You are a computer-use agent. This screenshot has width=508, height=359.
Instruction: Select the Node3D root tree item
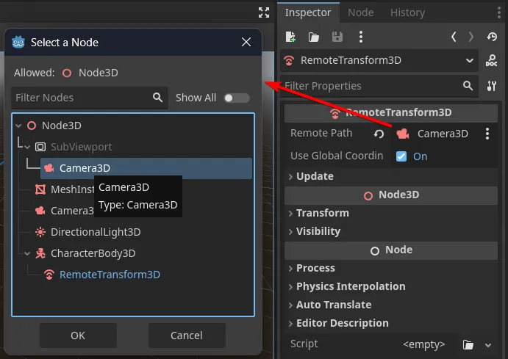click(62, 126)
